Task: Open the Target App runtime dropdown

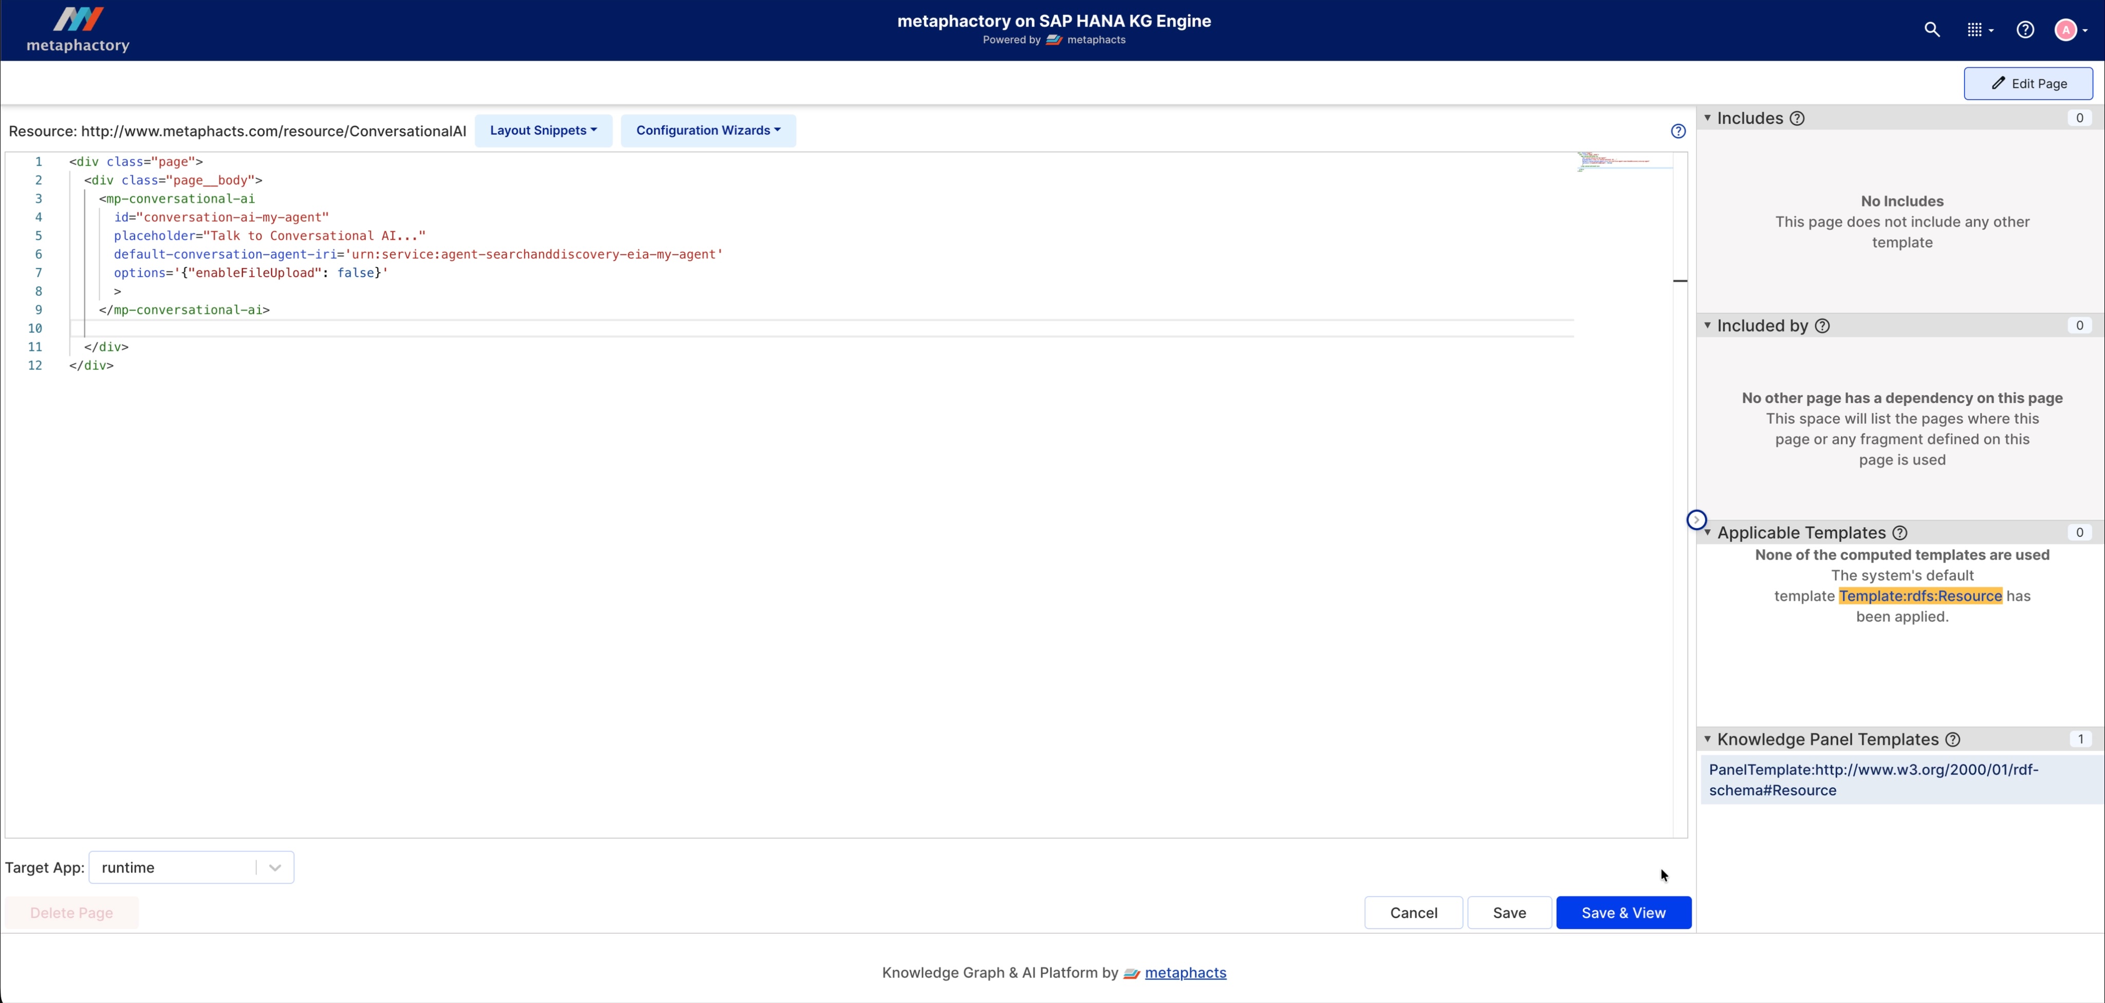Action: coord(191,867)
